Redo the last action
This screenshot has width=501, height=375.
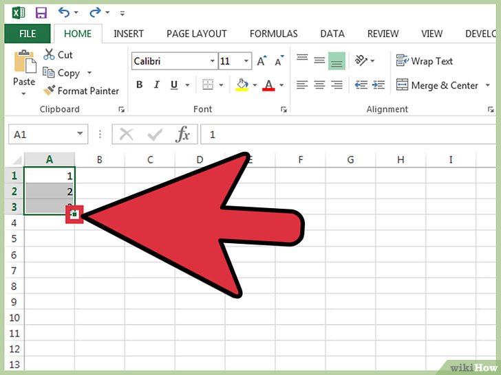pyautogui.click(x=95, y=12)
